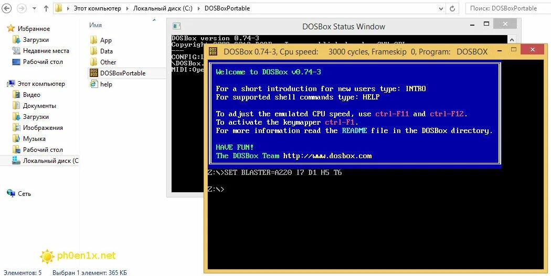
Task: Click 'Выбран 1 элемент: 365 КБ' status text
Action: [90, 272]
